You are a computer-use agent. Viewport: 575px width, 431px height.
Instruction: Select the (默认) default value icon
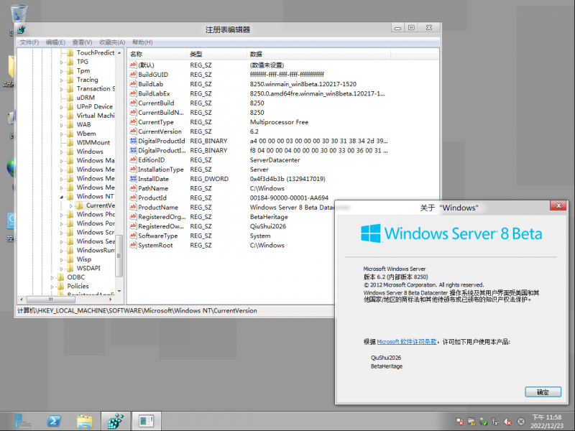(x=133, y=65)
